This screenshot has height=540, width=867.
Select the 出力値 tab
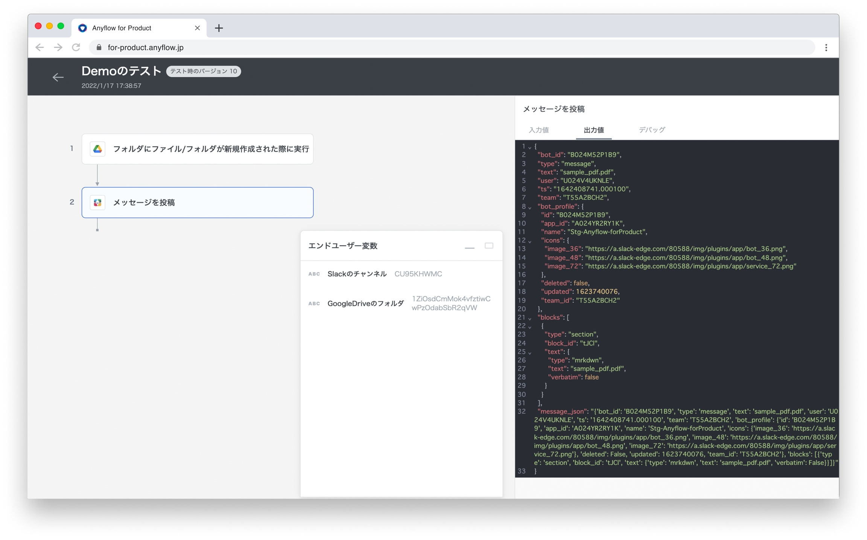[593, 130]
